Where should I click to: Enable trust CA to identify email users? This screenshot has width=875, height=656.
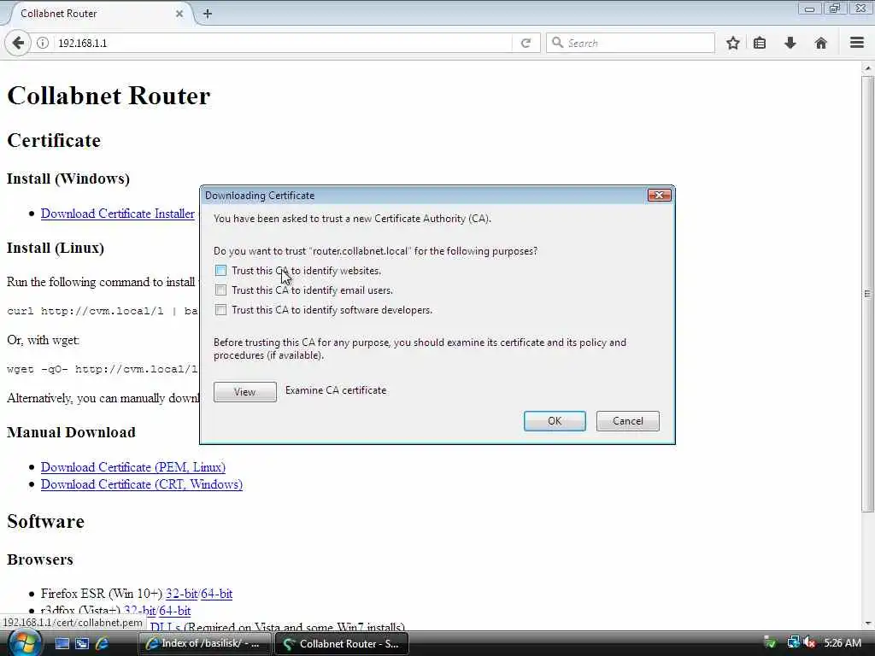point(221,290)
